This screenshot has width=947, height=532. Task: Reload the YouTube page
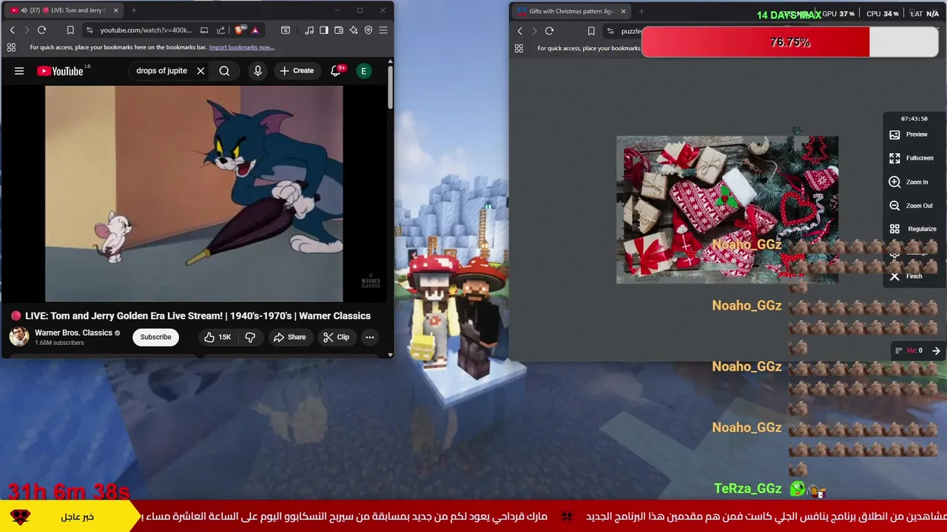pyautogui.click(x=42, y=30)
